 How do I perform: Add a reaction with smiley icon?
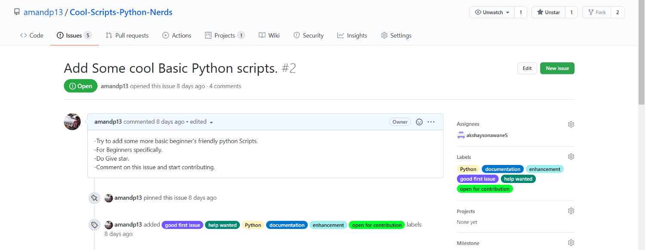pyautogui.click(x=419, y=122)
